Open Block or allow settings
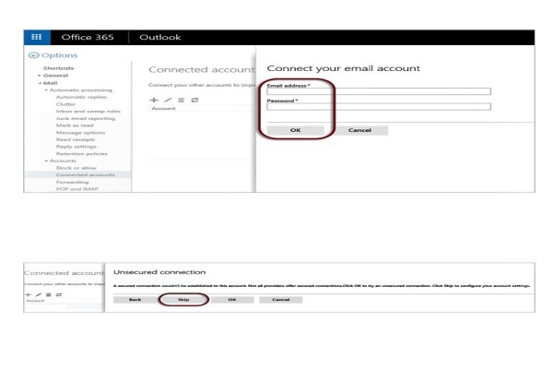Viewport: 553px width, 369px height. (x=76, y=168)
